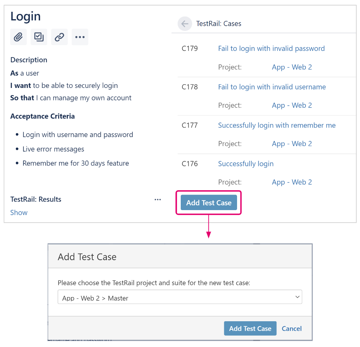Open App - Web 2 project under C177
Viewport: 360px width, 347px height.
point(292,144)
